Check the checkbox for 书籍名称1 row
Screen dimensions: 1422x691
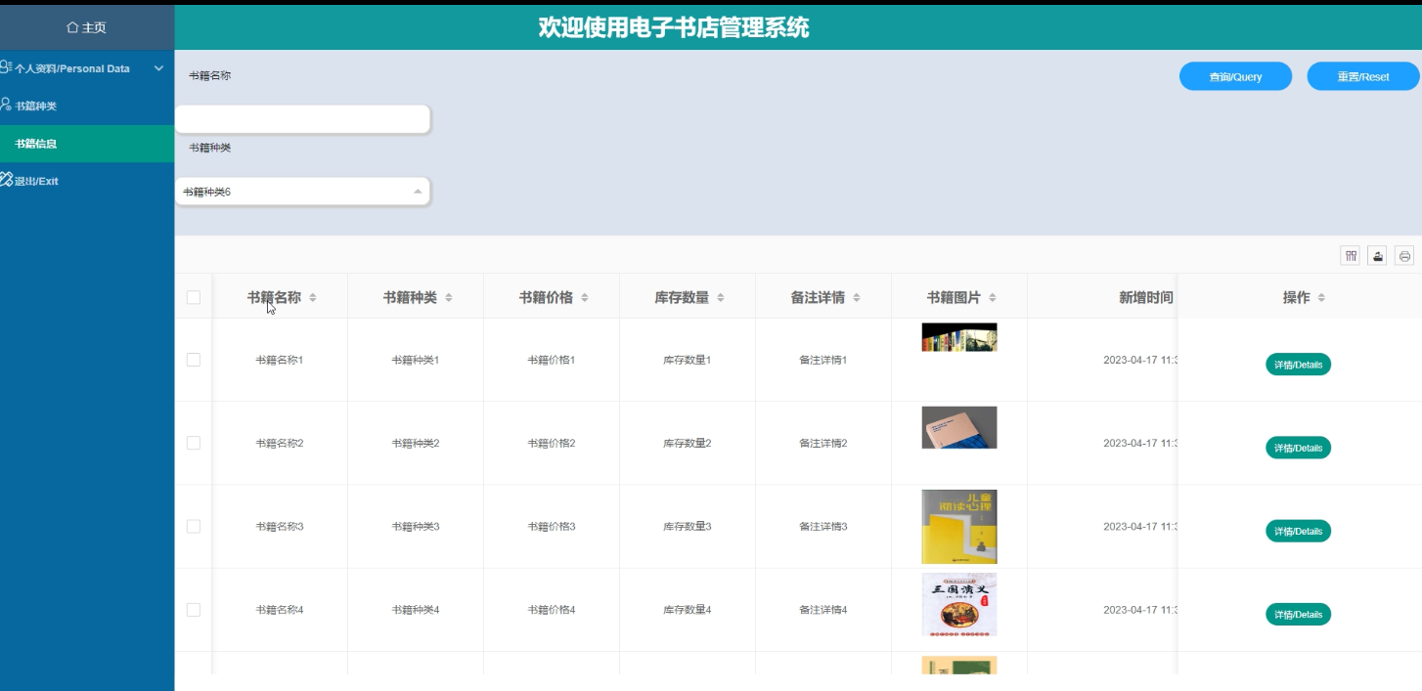(x=193, y=359)
